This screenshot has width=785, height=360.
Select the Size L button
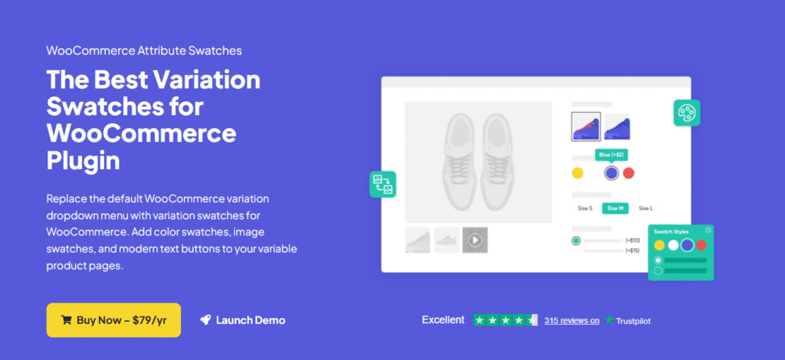click(645, 208)
